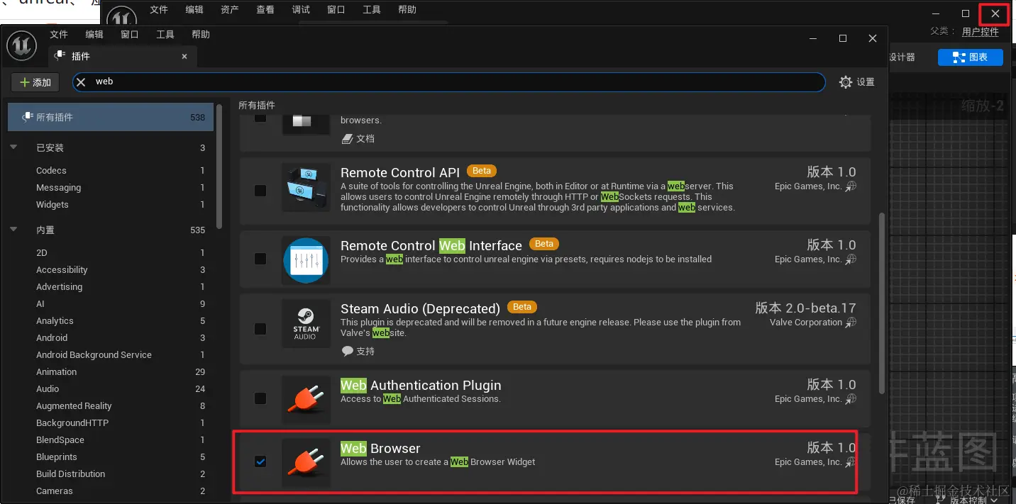Enable the Web Authentication Plugin checkbox

(x=260, y=398)
